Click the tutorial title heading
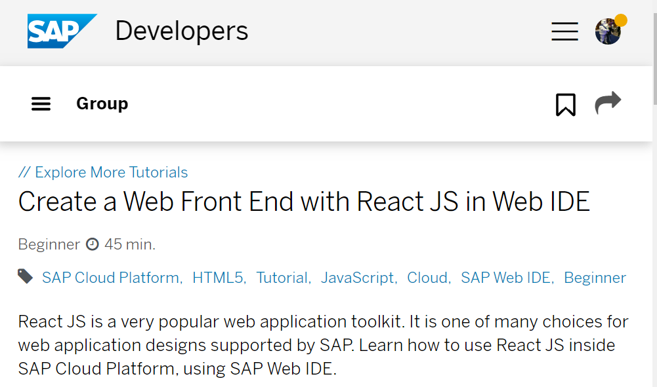This screenshot has width=657, height=387. [x=304, y=202]
